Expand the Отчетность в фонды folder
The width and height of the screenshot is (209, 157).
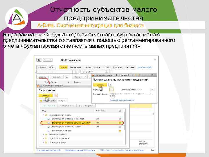click(x=43, y=142)
